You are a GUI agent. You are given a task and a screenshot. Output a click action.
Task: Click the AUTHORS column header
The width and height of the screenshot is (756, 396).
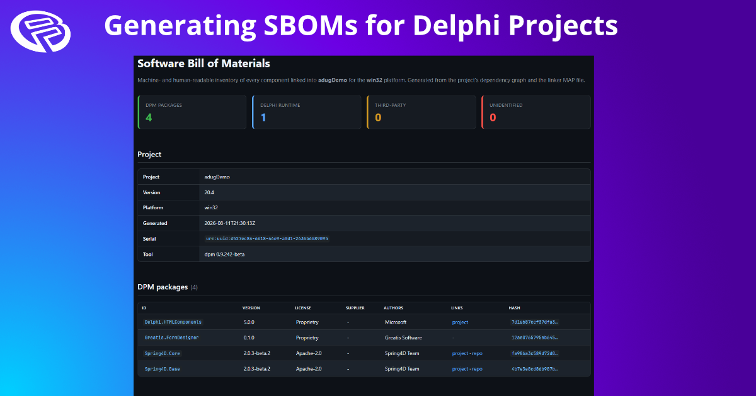[394, 308]
